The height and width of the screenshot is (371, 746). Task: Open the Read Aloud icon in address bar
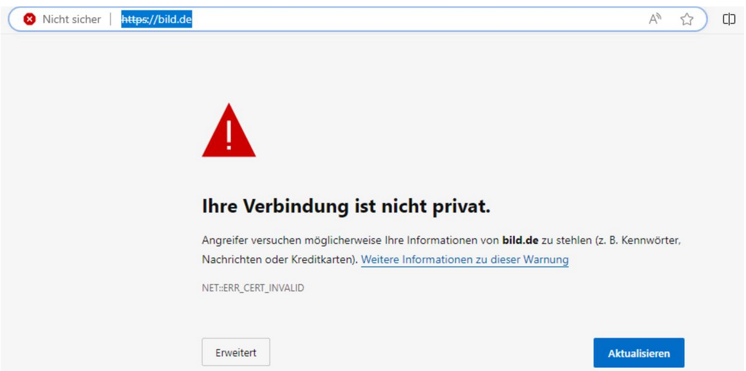coord(655,19)
